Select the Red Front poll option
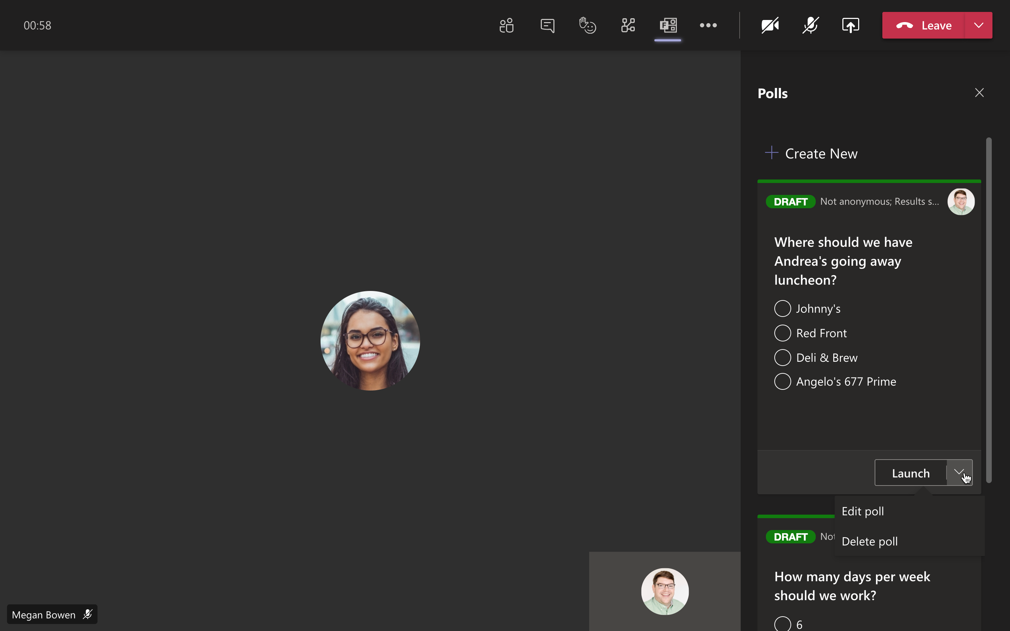The width and height of the screenshot is (1010, 631). (x=782, y=333)
